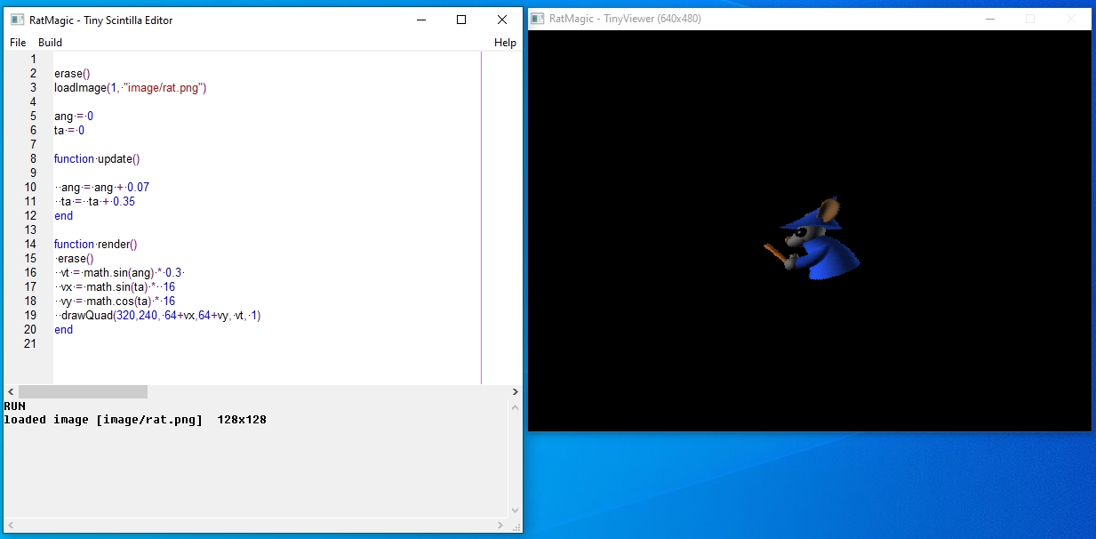
Task: Click the horizontal scrollbar thumb in editor
Action: (x=83, y=391)
